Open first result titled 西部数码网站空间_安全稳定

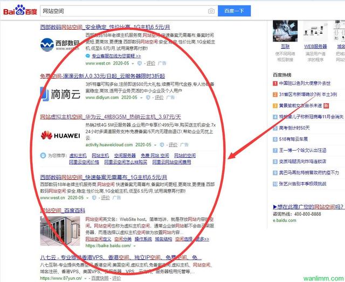[x=105, y=27]
